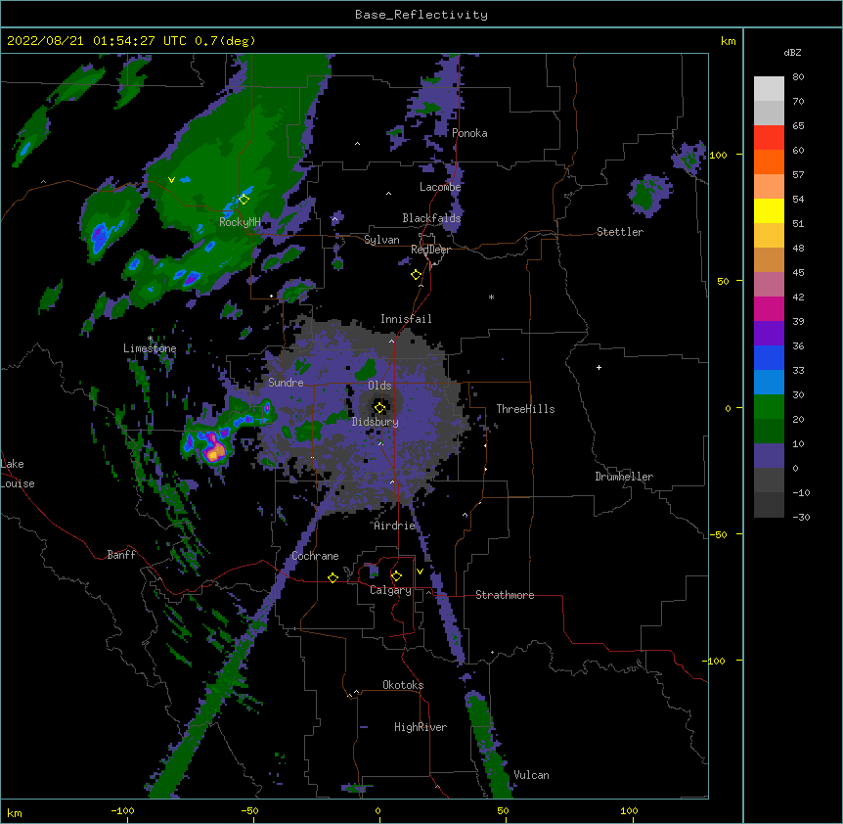
Task: Click the asterisk marker above Limestone label
Action: pos(150,339)
